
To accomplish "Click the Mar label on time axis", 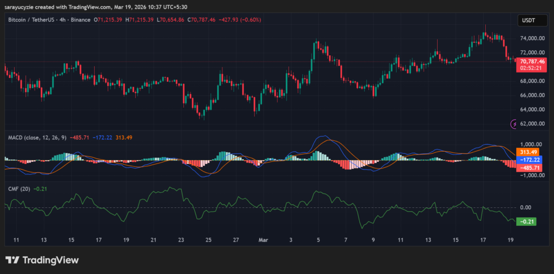I will click(263, 239).
